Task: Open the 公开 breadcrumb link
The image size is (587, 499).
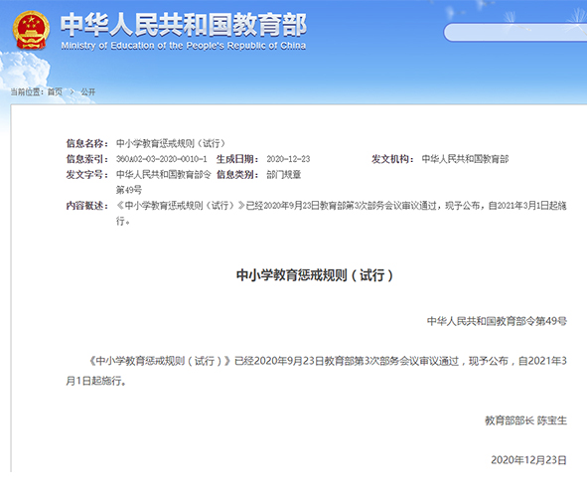Action: click(x=88, y=91)
